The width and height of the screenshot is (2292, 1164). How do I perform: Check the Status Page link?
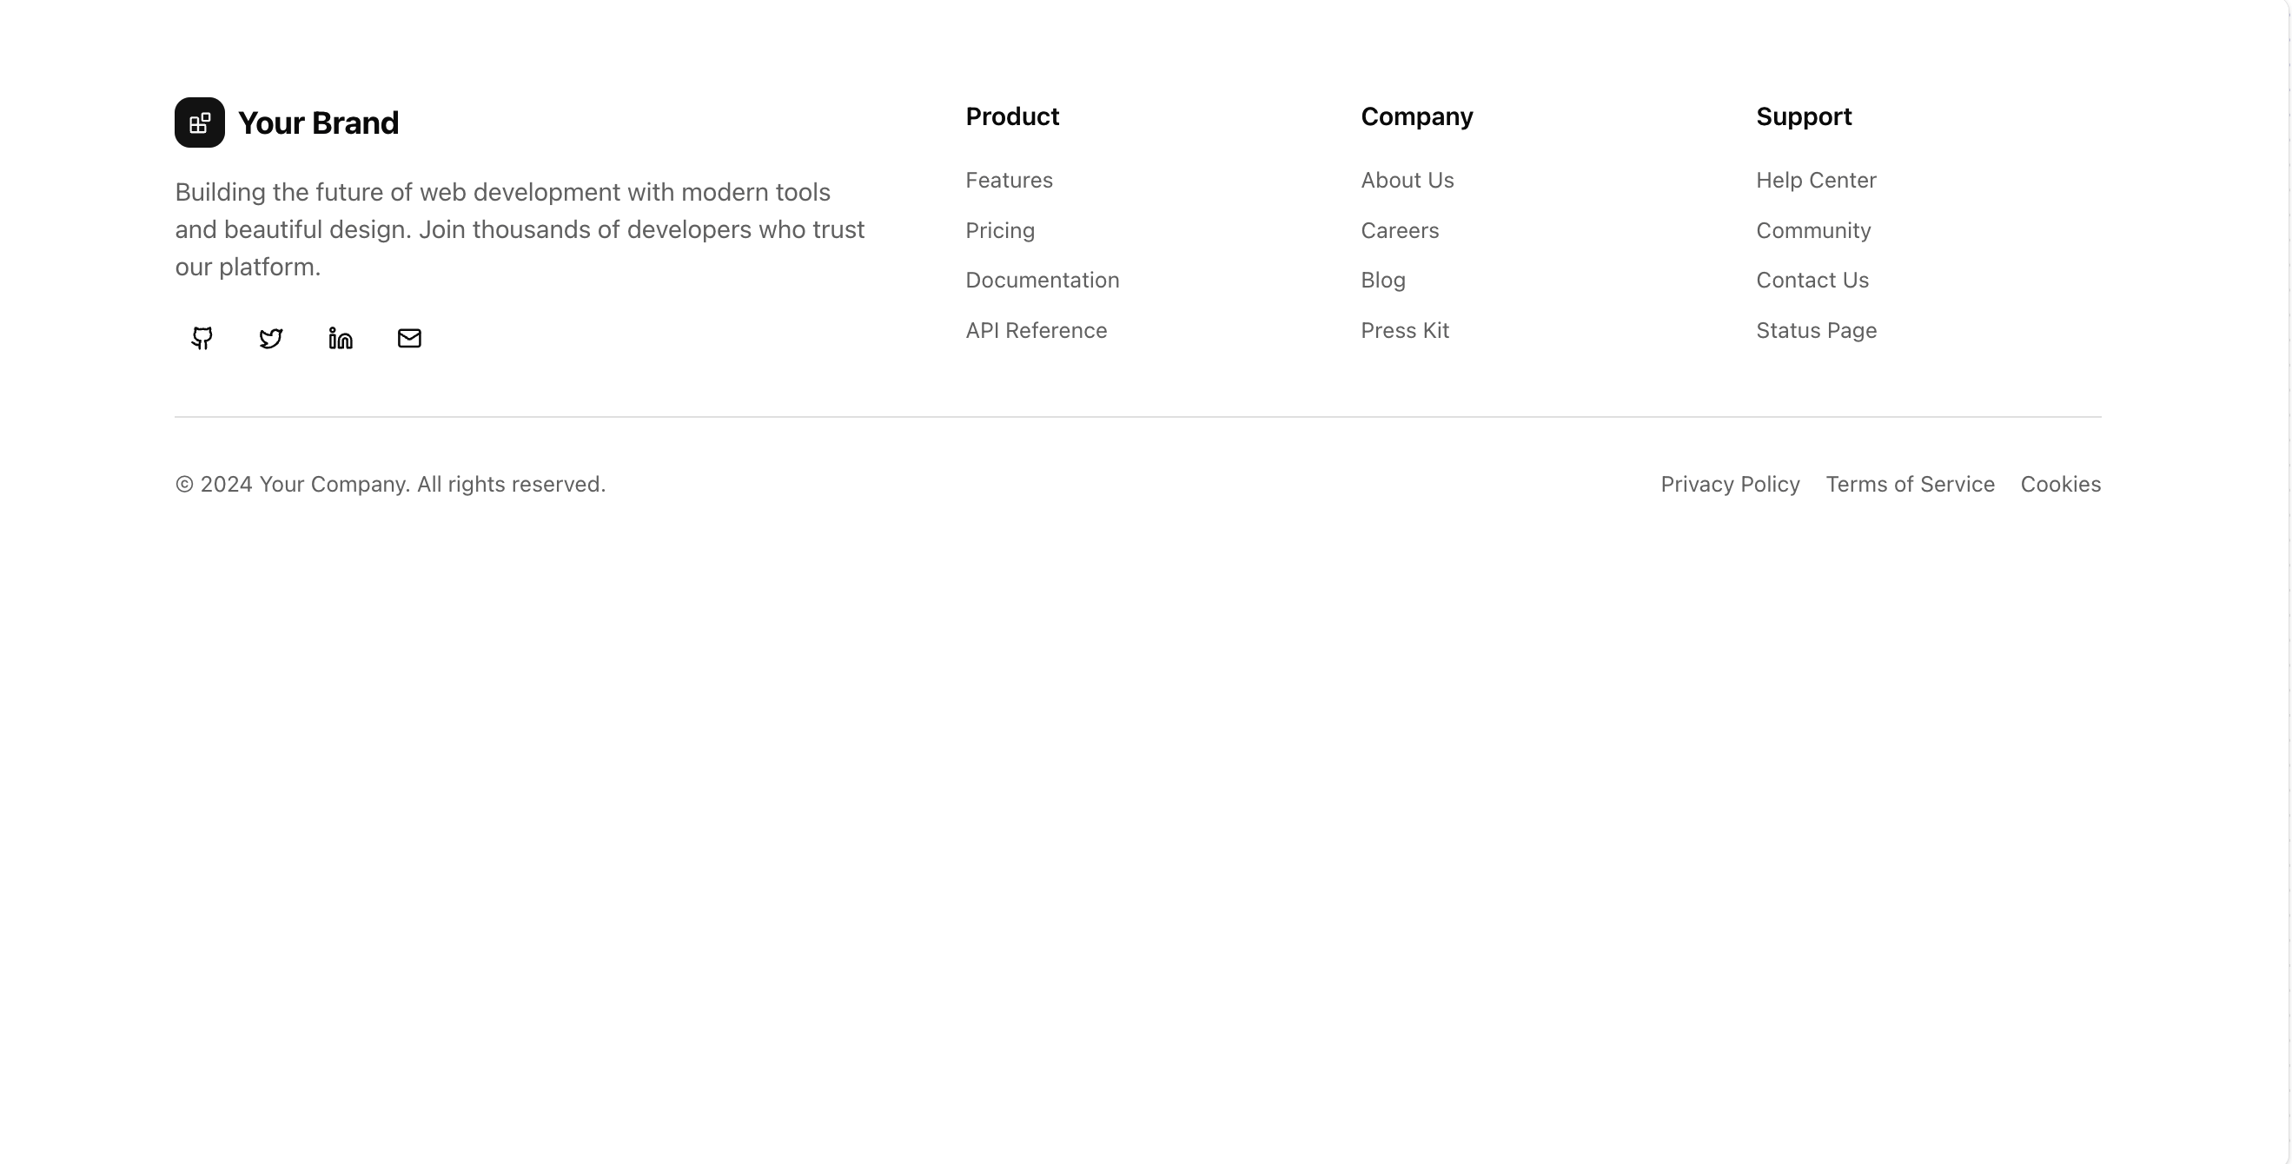point(1816,331)
